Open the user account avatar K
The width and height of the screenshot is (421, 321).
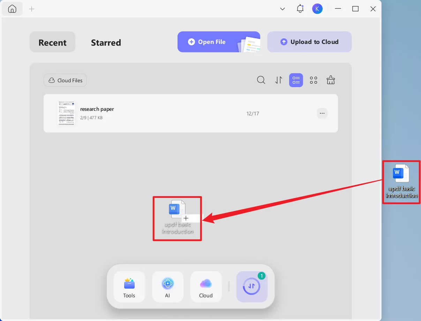tap(317, 9)
